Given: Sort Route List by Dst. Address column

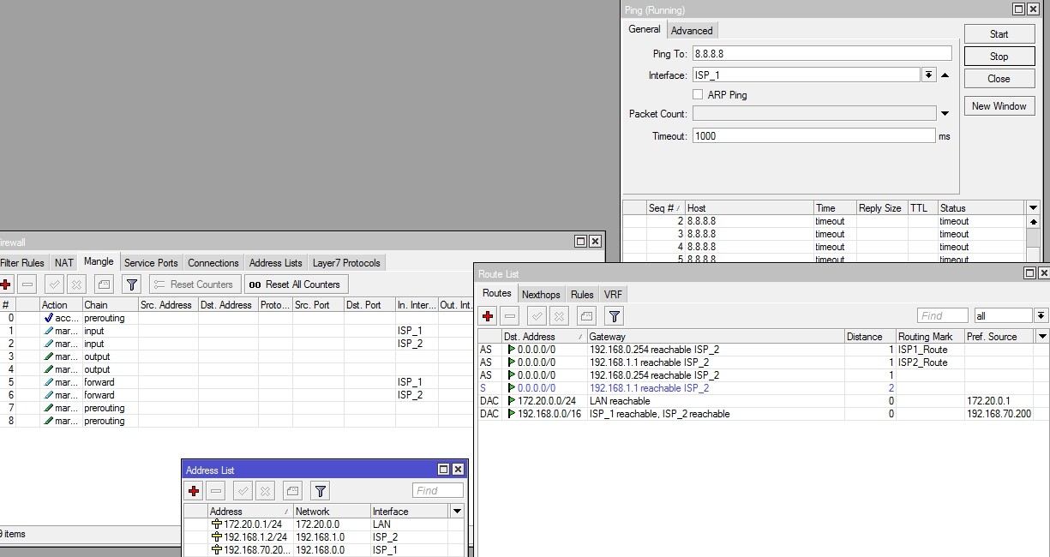Looking at the screenshot, I should (544, 337).
